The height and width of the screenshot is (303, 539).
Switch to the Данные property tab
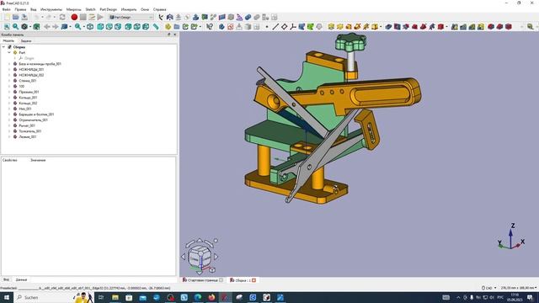21,279
